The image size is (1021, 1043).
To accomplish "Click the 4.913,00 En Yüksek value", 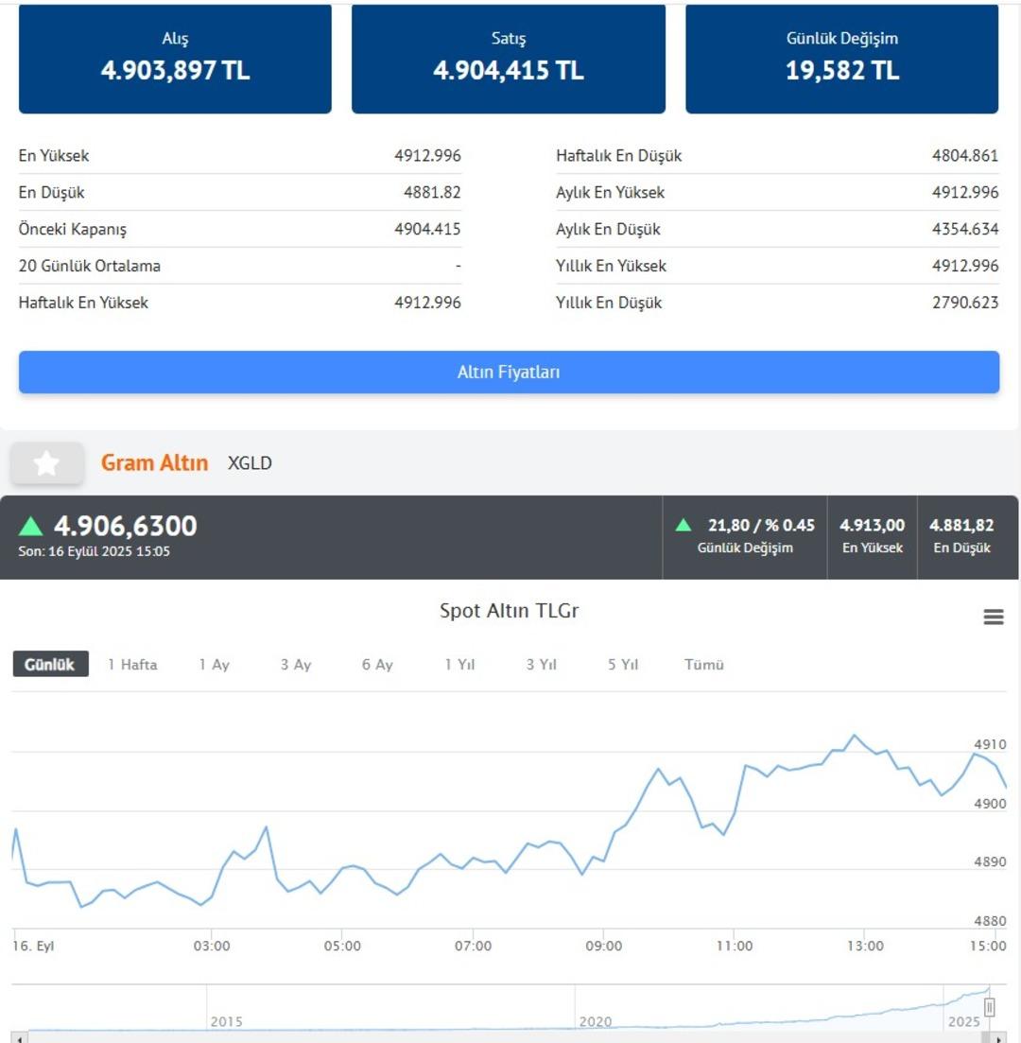I will coord(872,525).
